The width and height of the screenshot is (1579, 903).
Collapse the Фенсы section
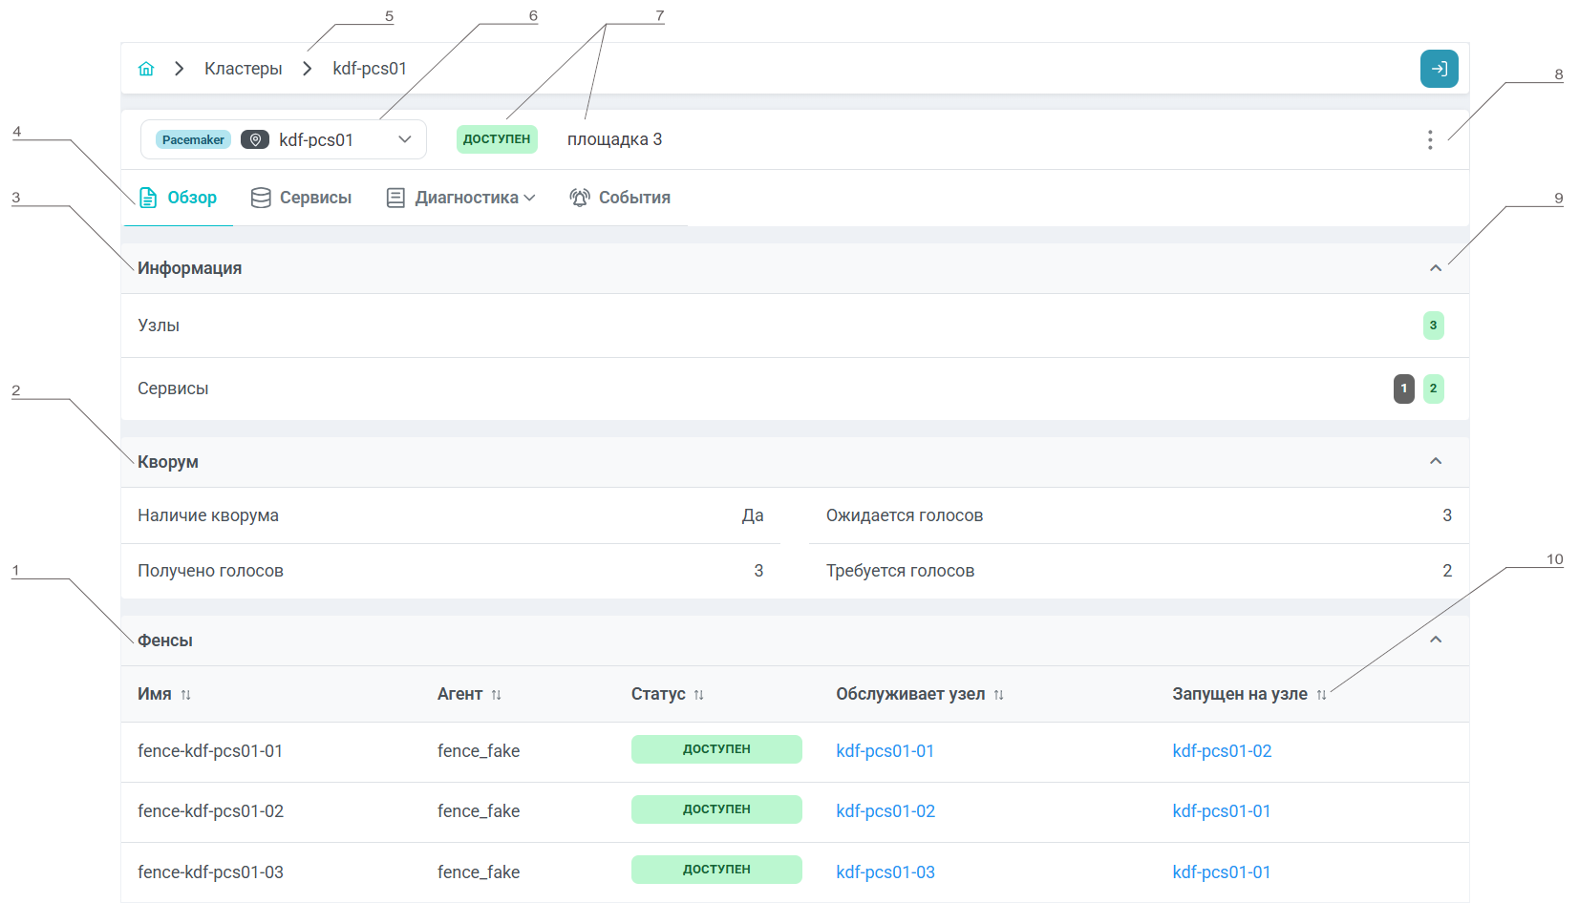point(1435,640)
